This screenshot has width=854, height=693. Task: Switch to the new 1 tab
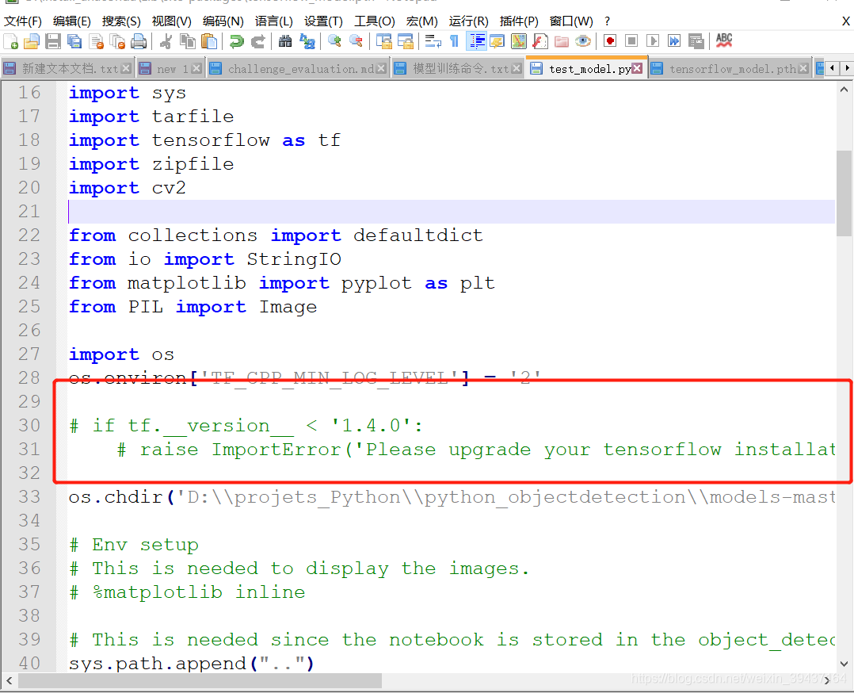(171, 68)
